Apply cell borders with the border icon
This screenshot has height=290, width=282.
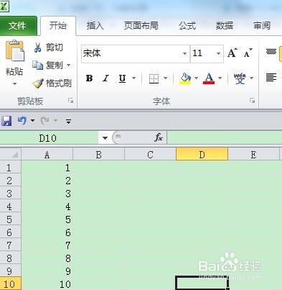[154, 78]
